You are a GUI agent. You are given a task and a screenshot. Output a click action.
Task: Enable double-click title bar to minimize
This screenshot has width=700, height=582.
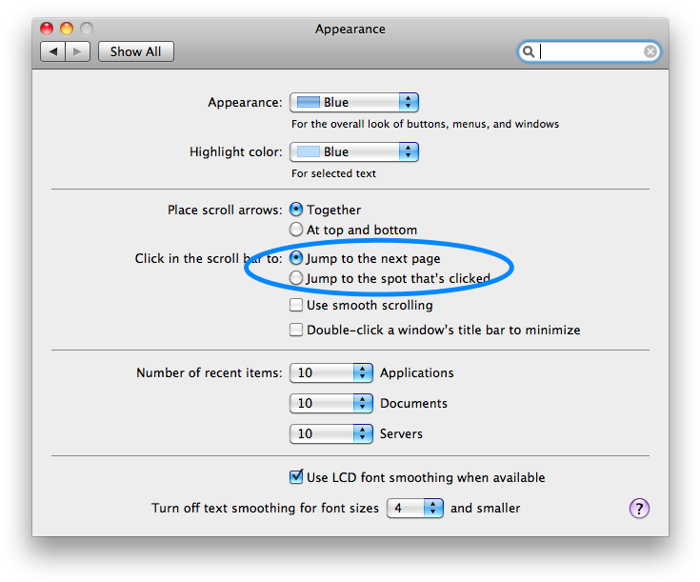[x=297, y=331]
